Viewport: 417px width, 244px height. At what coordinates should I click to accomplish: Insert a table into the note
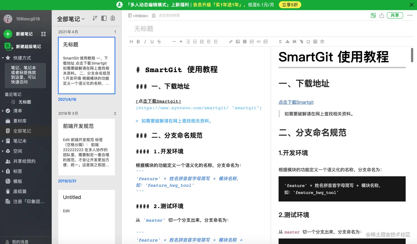coord(245,42)
